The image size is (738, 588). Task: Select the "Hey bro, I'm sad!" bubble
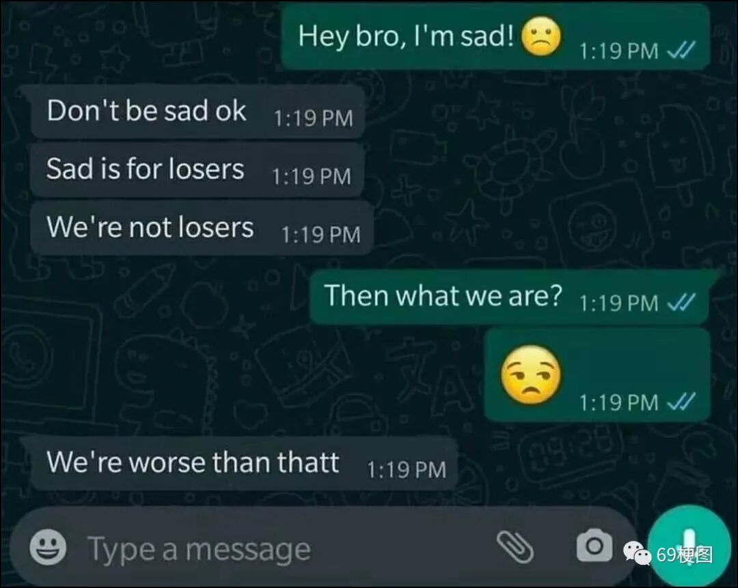click(x=495, y=37)
